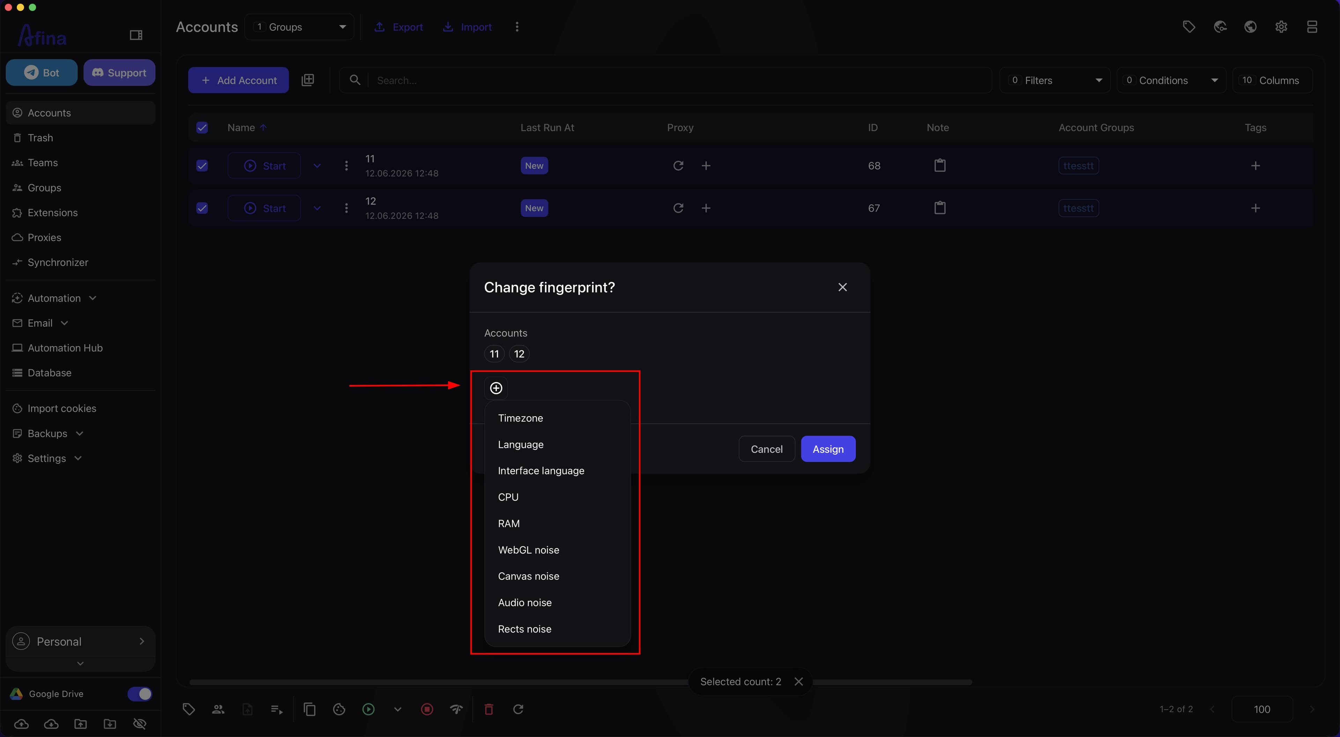This screenshot has height=737, width=1340.
Task: Click the Export link
Action: coord(399,27)
